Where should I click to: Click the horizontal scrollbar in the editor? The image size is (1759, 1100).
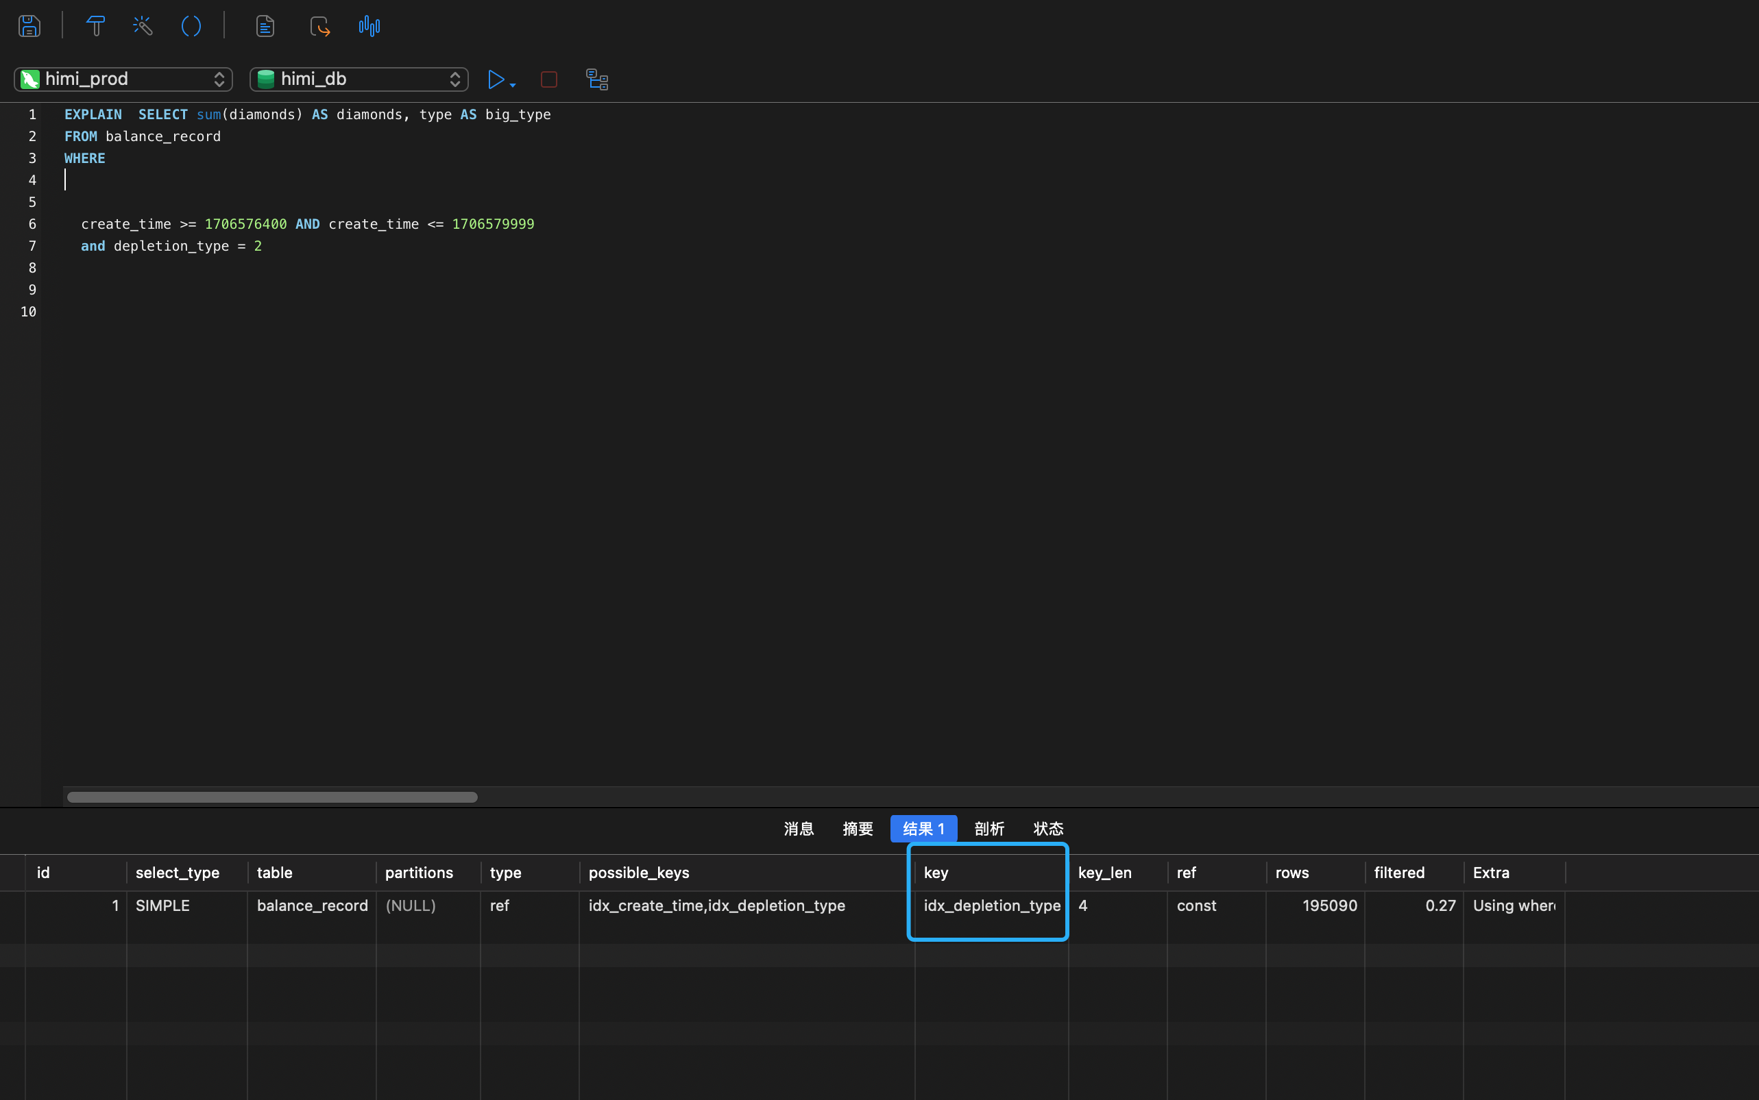[272, 797]
